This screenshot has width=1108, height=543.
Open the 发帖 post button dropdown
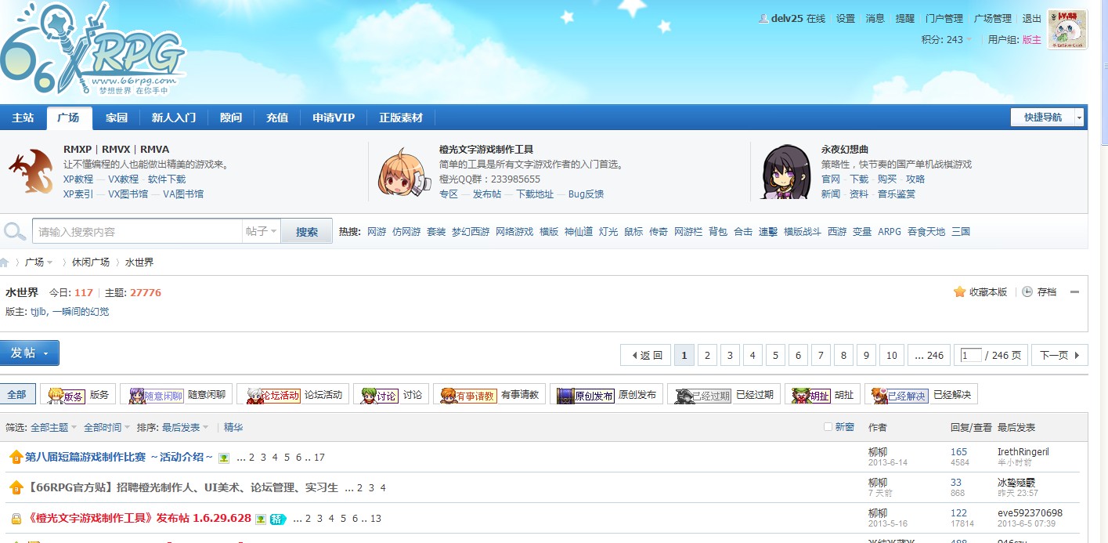pos(45,353)
